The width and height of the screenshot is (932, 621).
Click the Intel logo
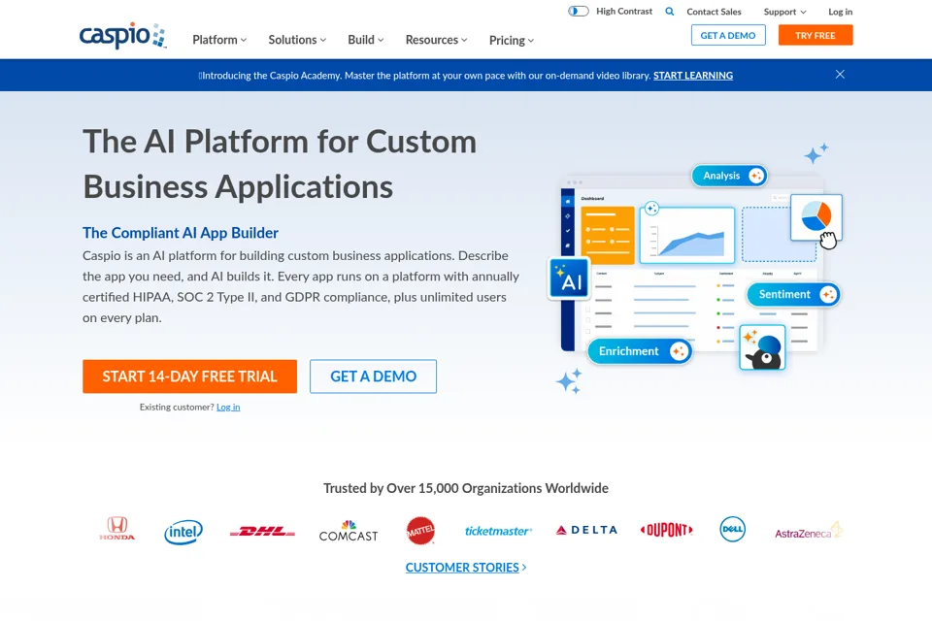tap(183, 532)
